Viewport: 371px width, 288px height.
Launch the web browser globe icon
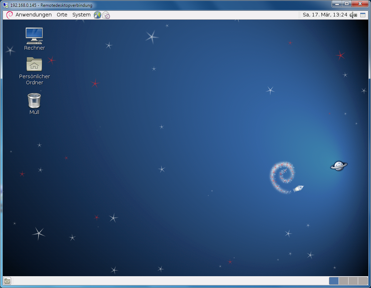(x=97, y=15)
